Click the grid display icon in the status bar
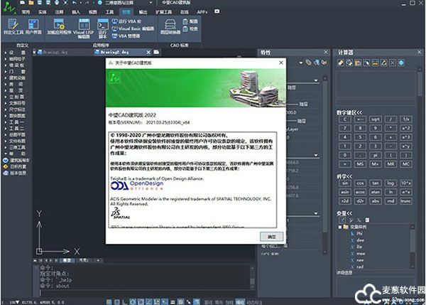 [109, 301]
